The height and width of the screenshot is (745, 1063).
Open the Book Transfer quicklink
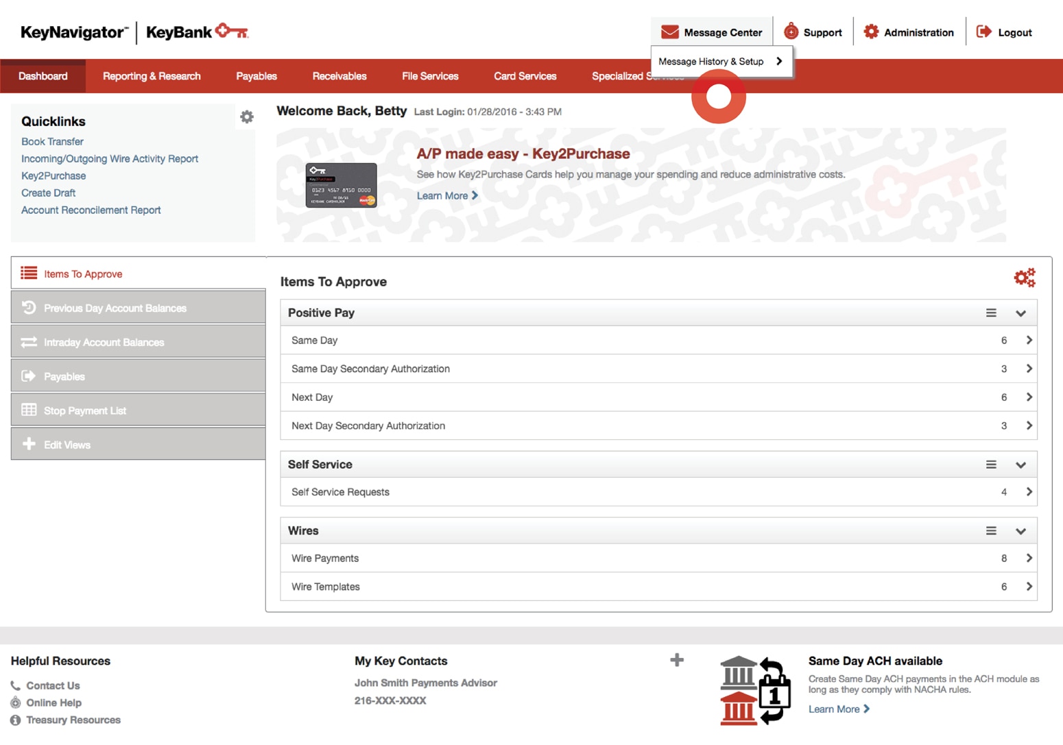coord(52,142)
